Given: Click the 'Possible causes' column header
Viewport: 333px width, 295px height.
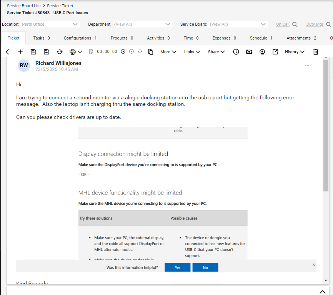Looking at the screenshot, I should (x=184, y=218).
